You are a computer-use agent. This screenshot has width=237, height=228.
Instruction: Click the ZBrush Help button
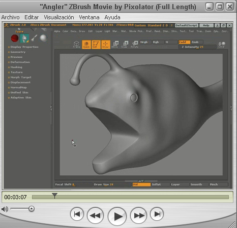tap(206, 25)
